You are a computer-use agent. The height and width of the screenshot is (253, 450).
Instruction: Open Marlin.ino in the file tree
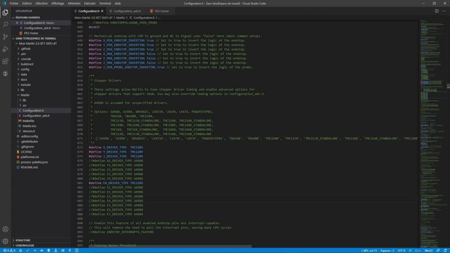coord(29,126)
